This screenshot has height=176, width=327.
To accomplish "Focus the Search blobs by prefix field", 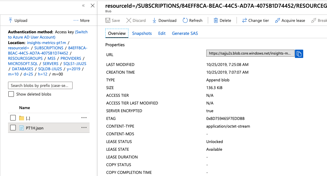I will 40,85.
